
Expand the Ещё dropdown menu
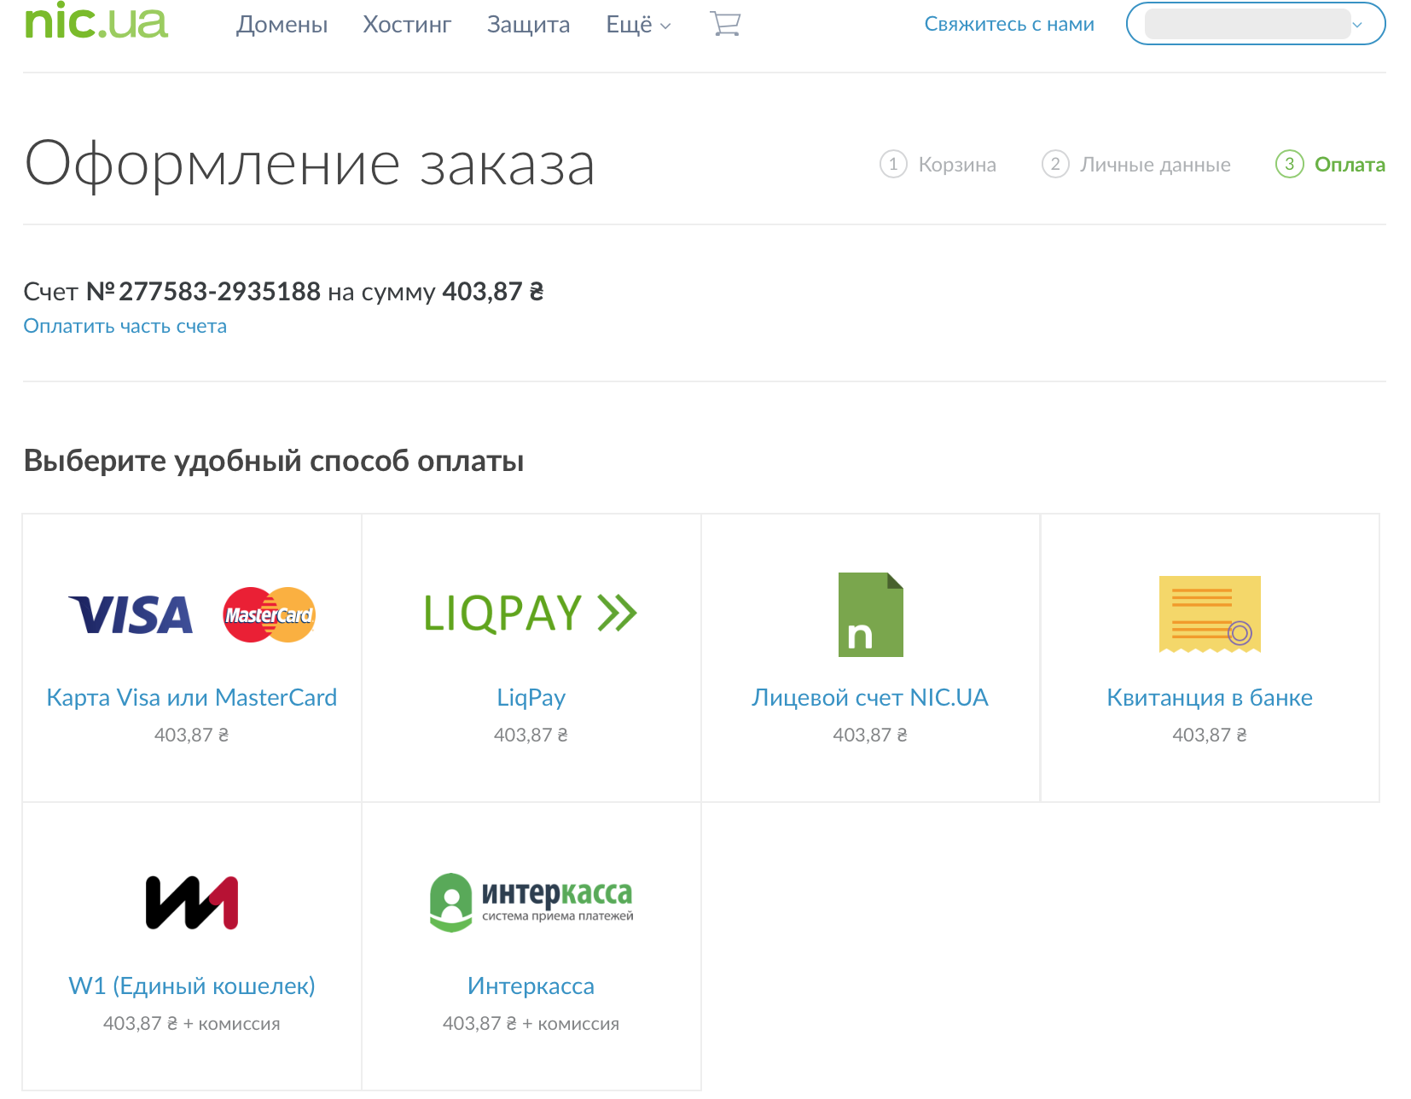coord(638,25)
